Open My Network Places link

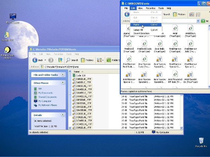point(47,105)
